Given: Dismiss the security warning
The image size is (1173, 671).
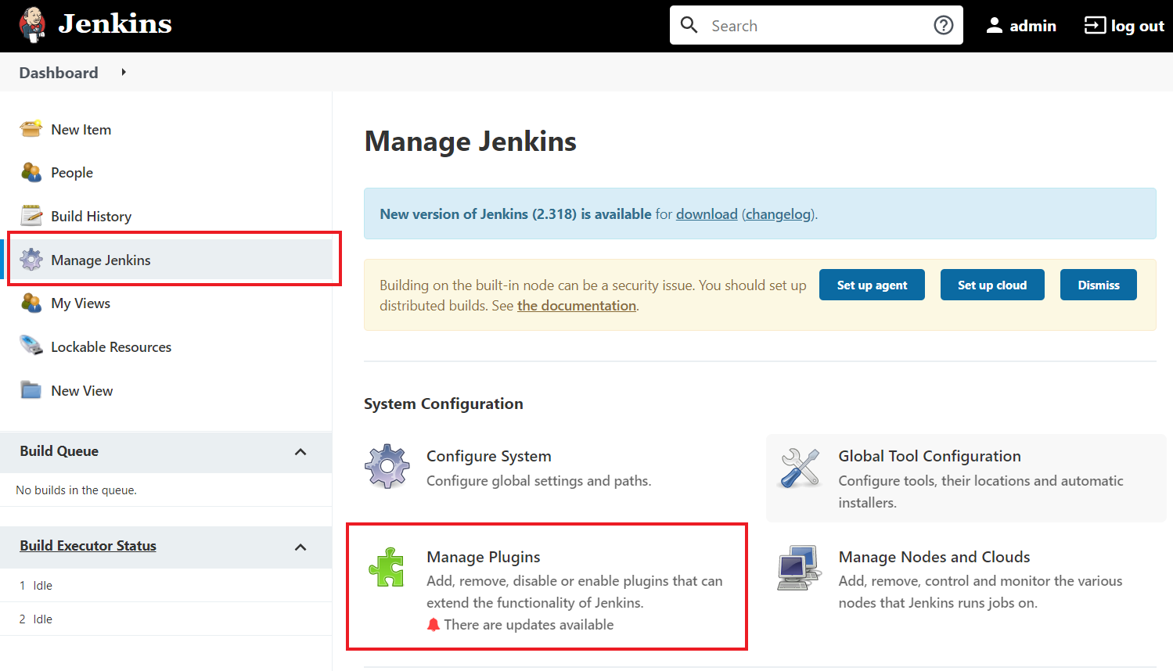Looking at the screenshot, I should pos(1099,285).
